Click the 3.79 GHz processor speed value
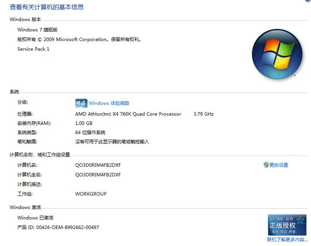The width and height of the screenshot is (311, 246). click(x=203, y=114)
